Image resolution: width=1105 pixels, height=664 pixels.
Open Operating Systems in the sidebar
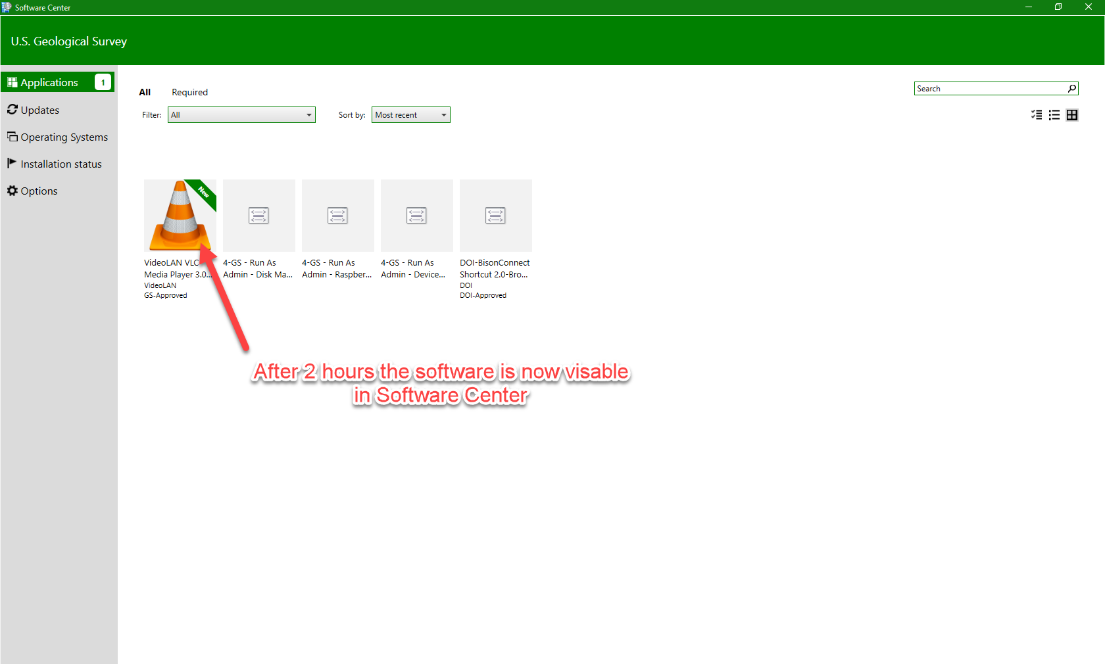point(58,137)
